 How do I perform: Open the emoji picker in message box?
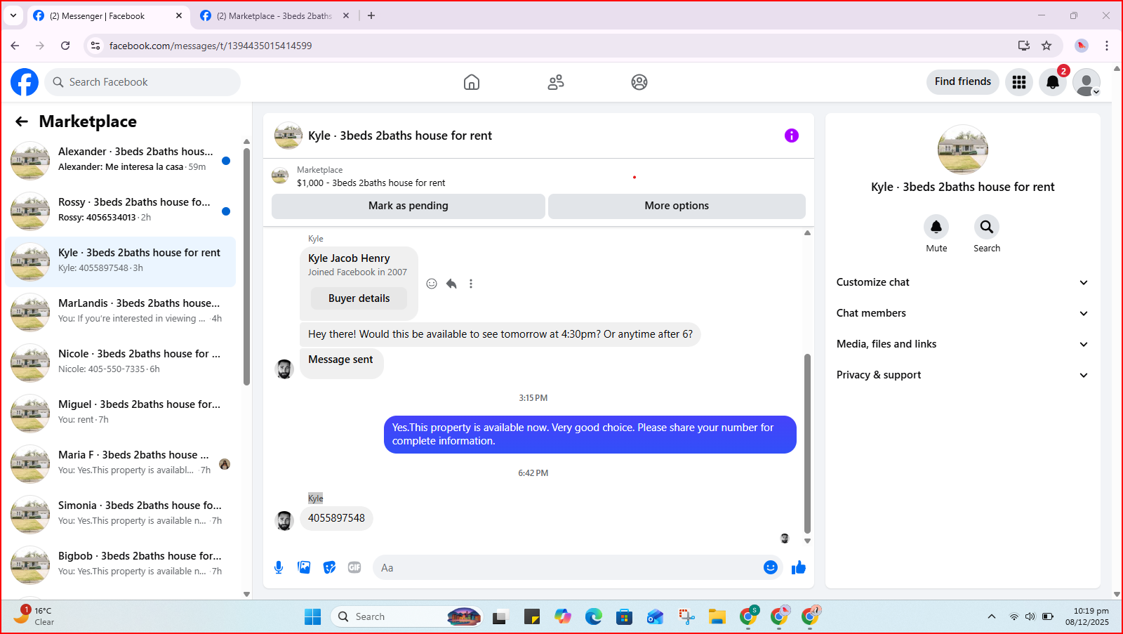[771, 567]
